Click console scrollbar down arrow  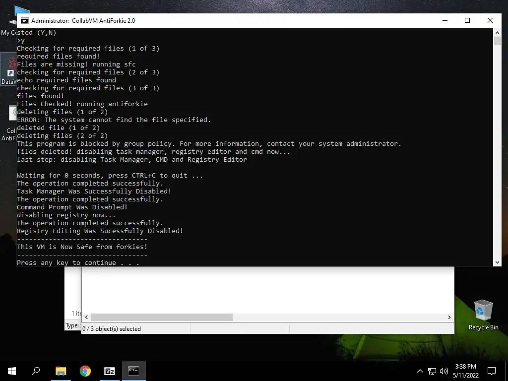click(x=497, y=262)
